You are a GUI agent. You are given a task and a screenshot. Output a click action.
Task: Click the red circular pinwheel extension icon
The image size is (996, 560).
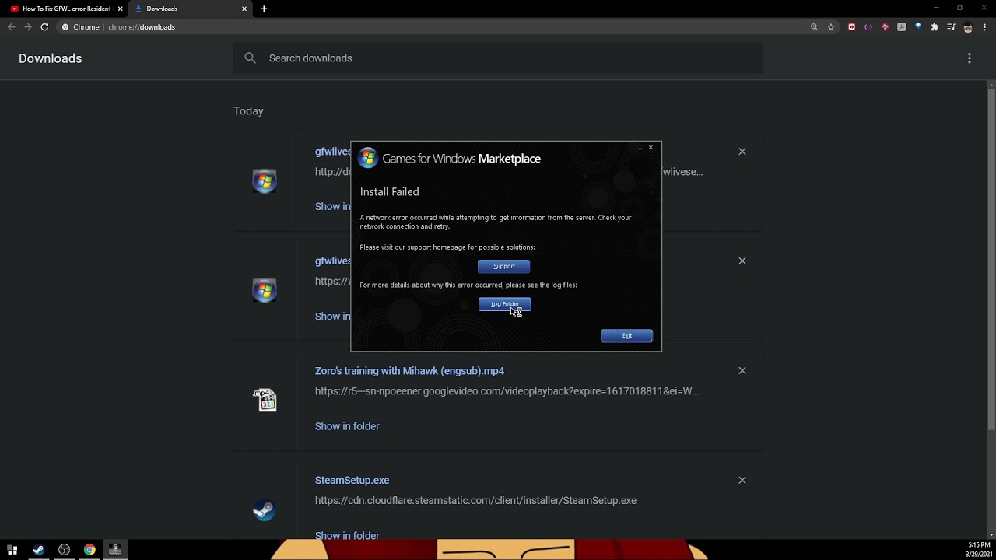tap(885, 27)
